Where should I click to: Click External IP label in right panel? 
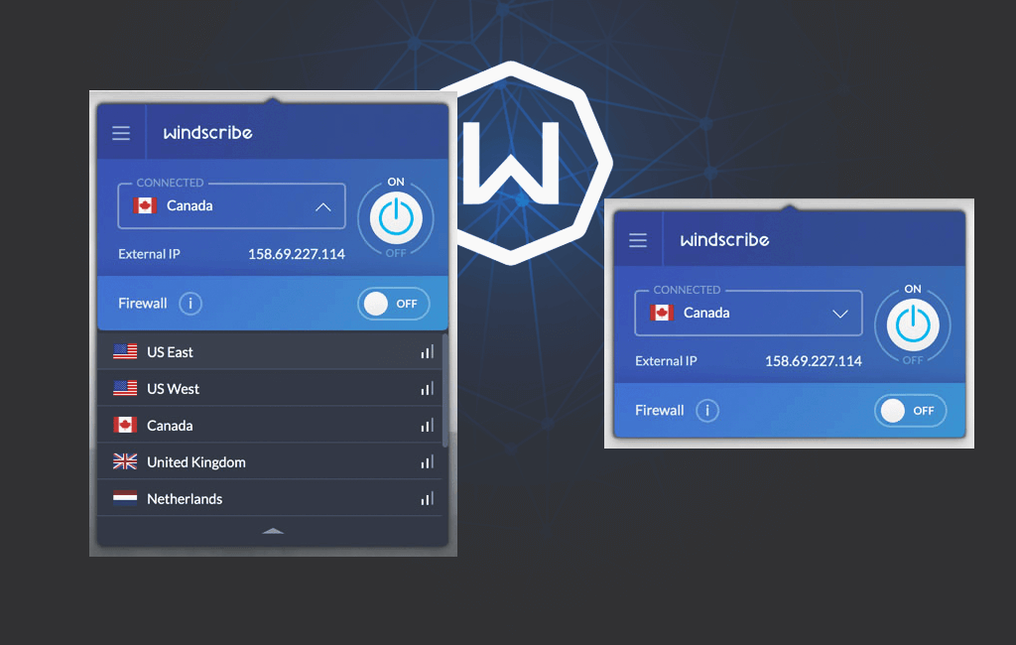click(x=666, y=361)
